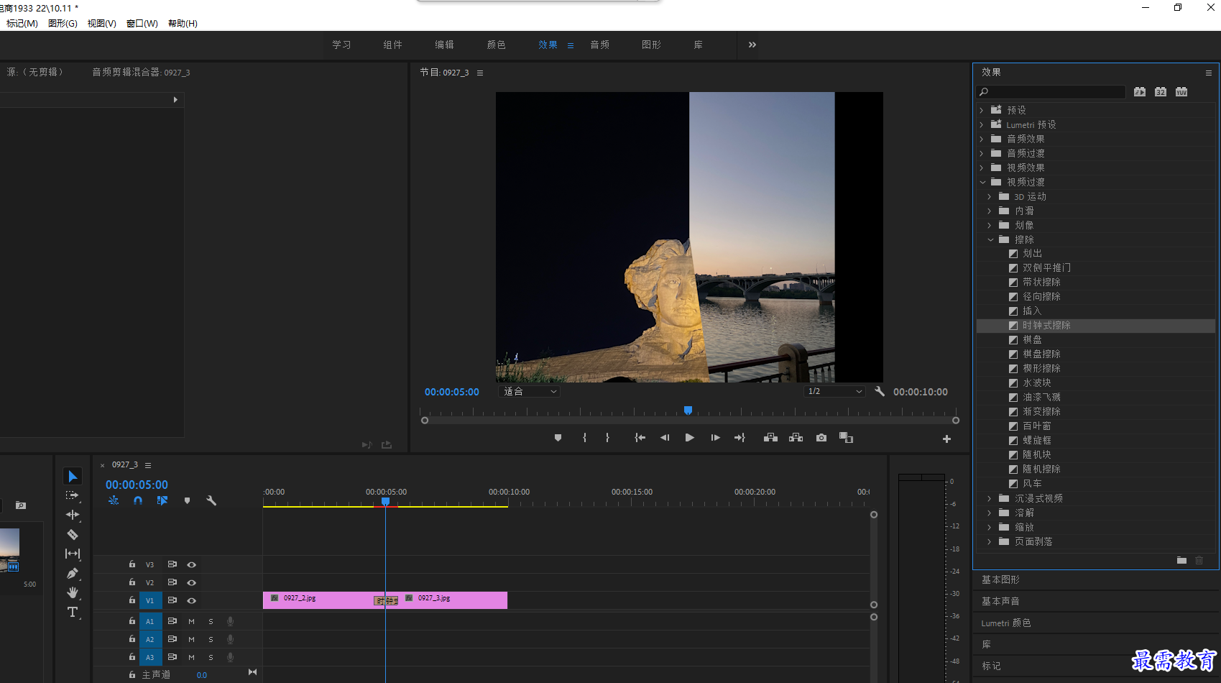Open the 图形(G) menu
The image size is (1221, 683).
tap(63, 24)
